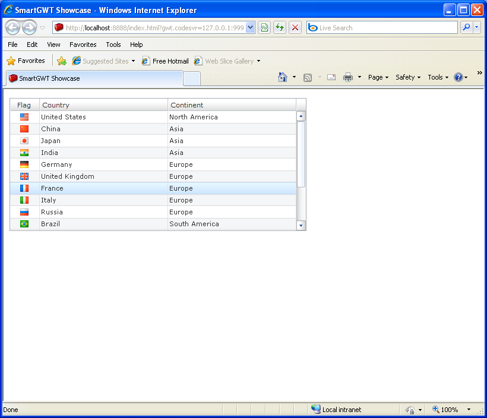
Task: Open the Web Slice Gallery link
Action: (x=224, y=61)
